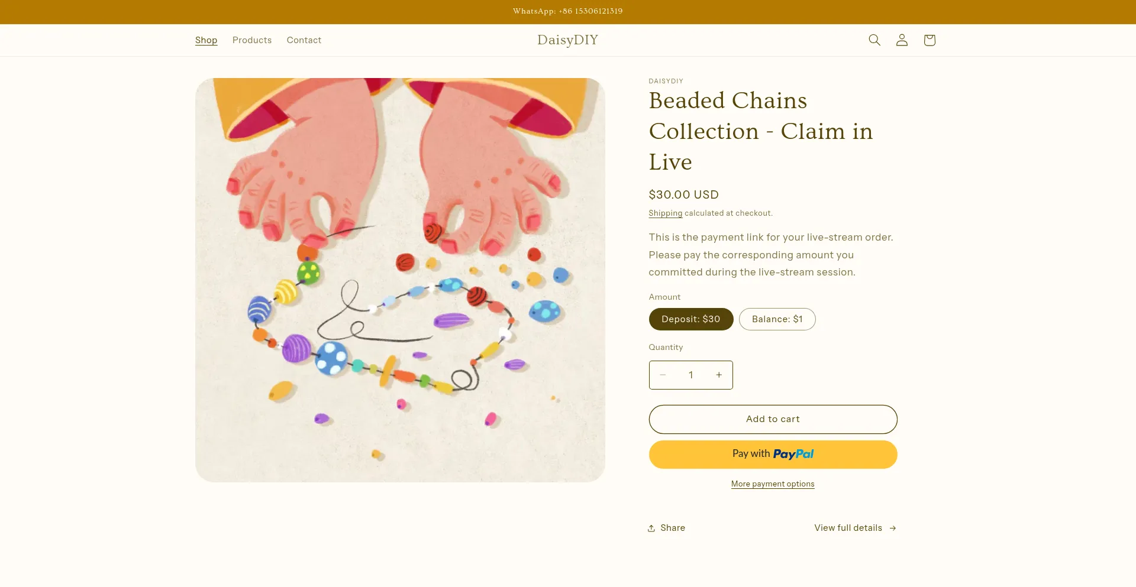The image size is (1136, 587).
Task: Click the Shipping policy link
Action: coord(665,213)
